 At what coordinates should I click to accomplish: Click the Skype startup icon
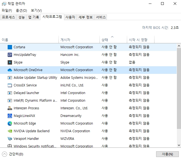(10, 62)
